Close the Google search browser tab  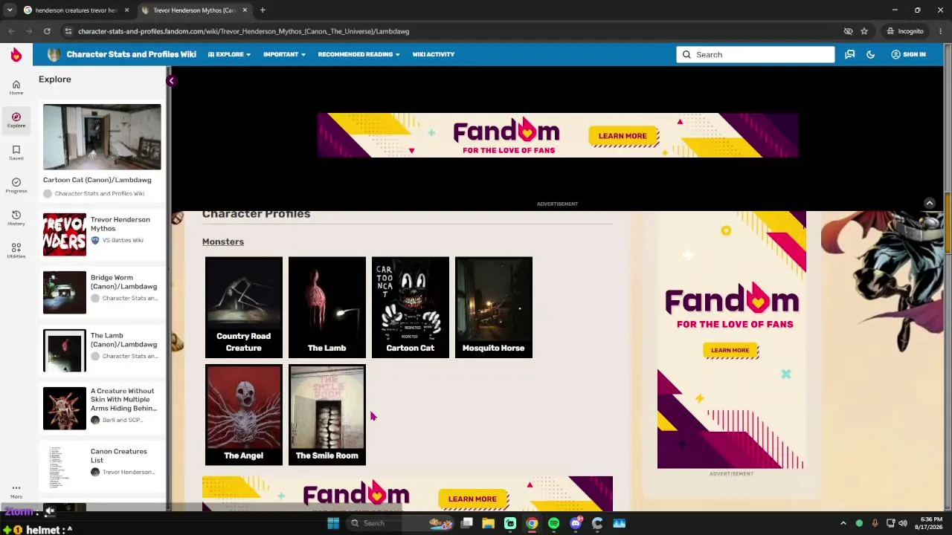tap(126, 10)
